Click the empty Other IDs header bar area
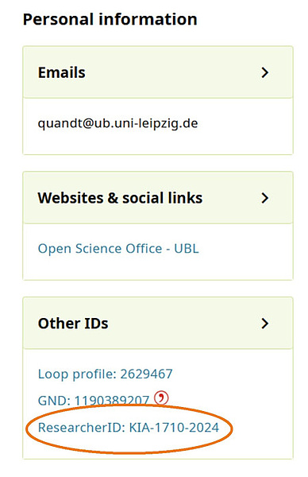This screenshot has width=308, height=477. click(x=183, y=323)
